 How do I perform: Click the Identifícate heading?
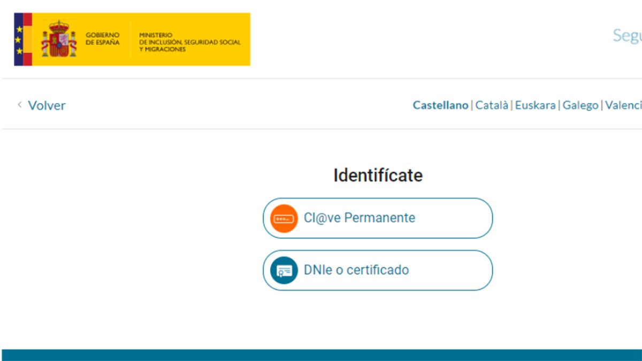point(378,175)
